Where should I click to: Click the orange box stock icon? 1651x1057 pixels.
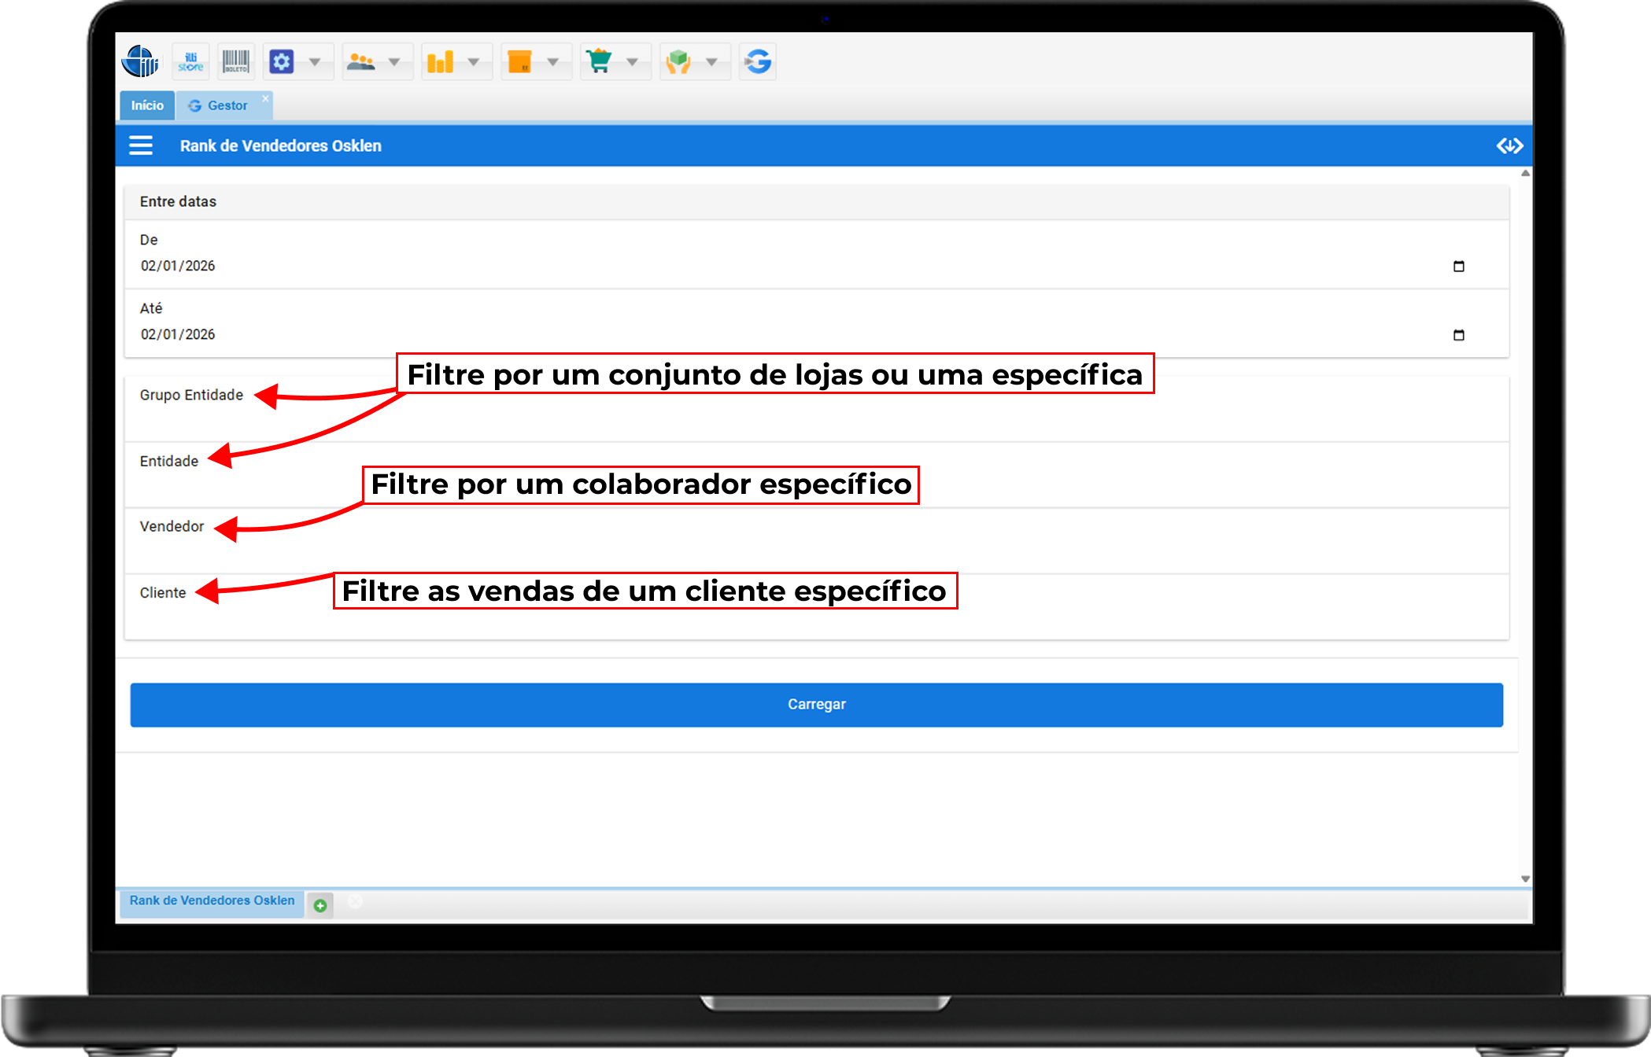[x=520, y=61]
